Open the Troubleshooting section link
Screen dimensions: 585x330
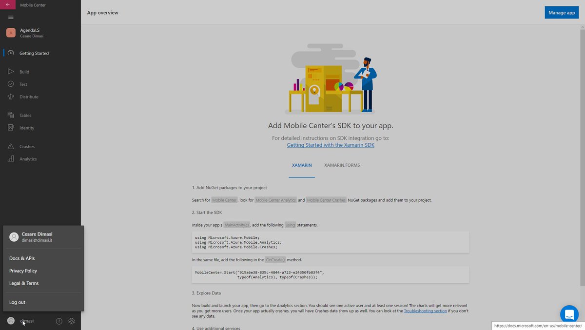tap(425, 311)
